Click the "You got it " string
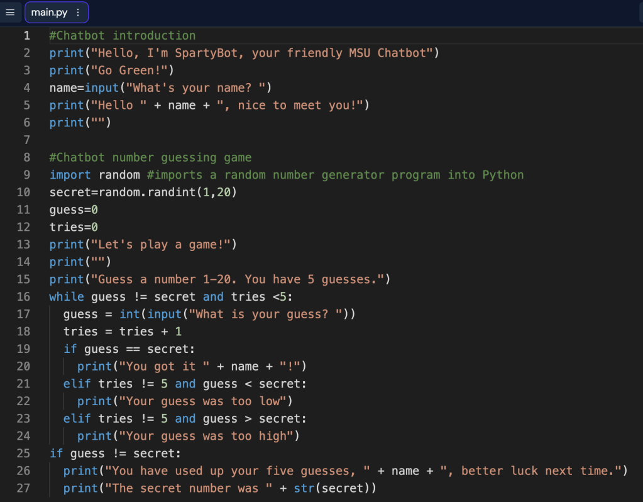Image resolution: width=643 pixels, height=502 pixels. [x=164, y=367]
